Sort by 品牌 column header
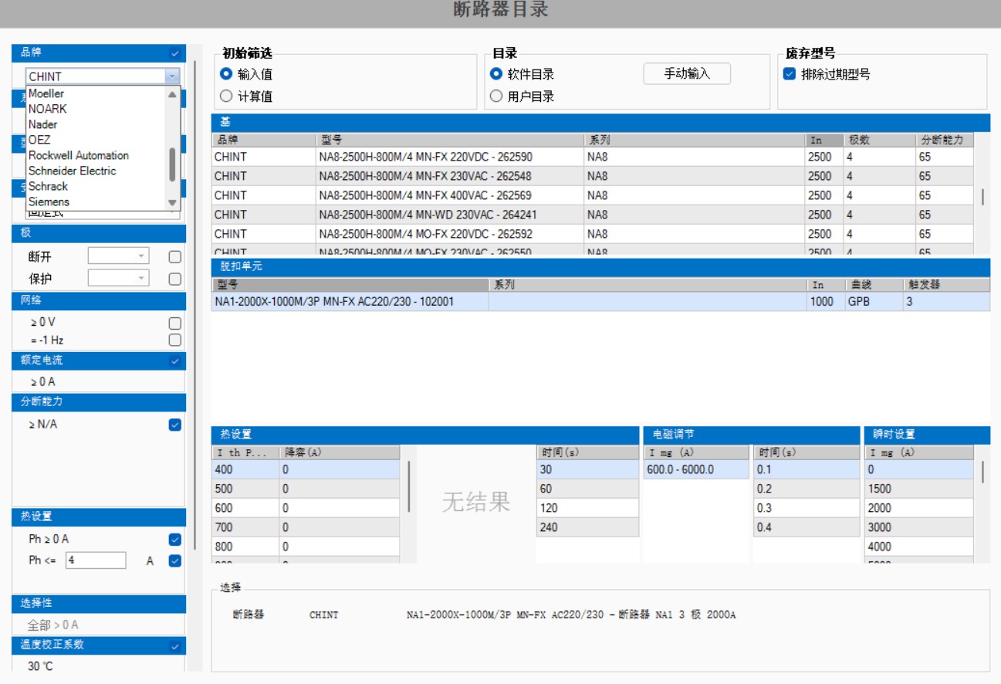The width and height of the screenshot is (1001, 684). pos(263,141)
